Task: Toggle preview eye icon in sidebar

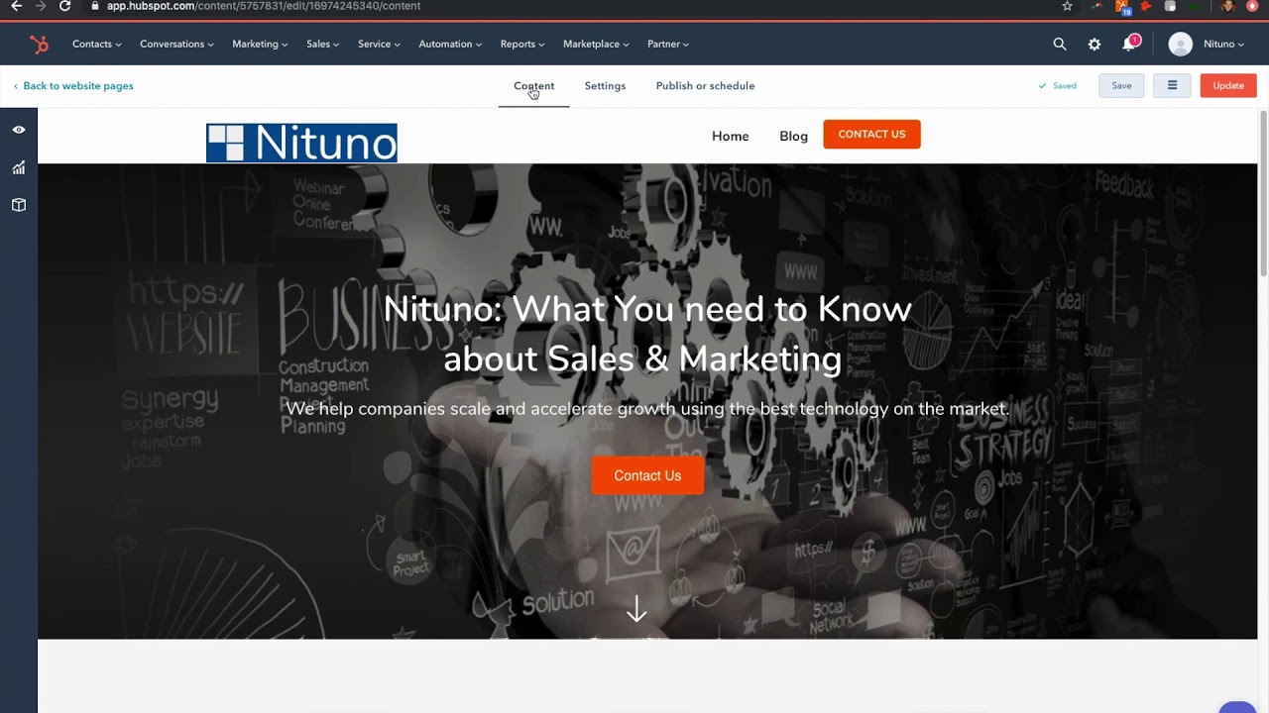Action: (x=19, y=130)
